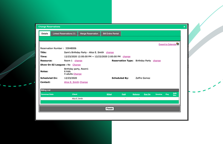This screenshot has width=223, height=144.
Task: Select the Merge Reservation tab
Action: (89, 34)
